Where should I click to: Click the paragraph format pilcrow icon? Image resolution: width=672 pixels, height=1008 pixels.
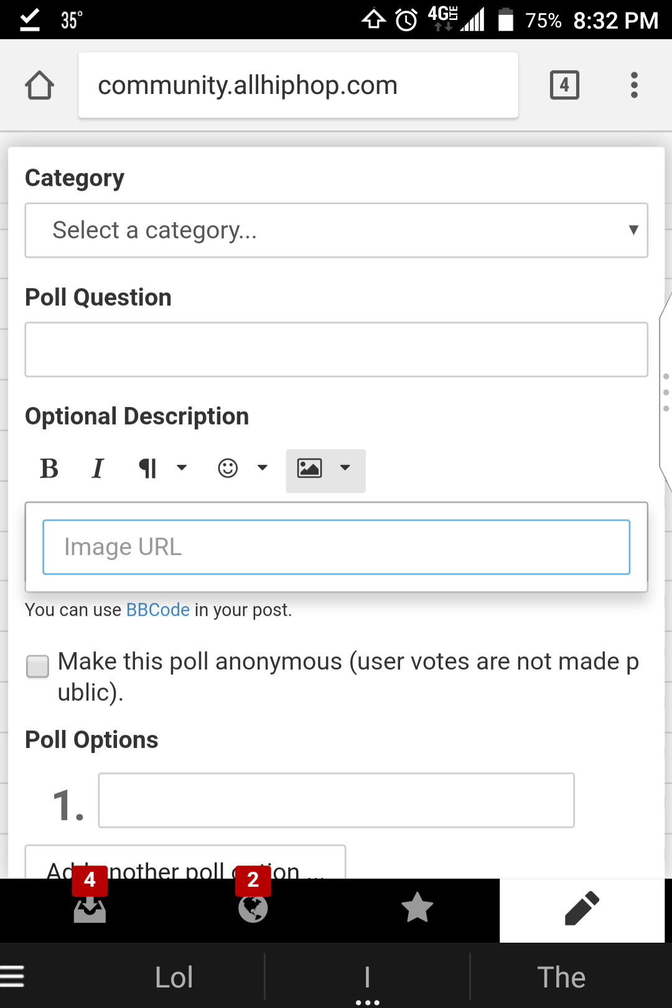(147, 469)
